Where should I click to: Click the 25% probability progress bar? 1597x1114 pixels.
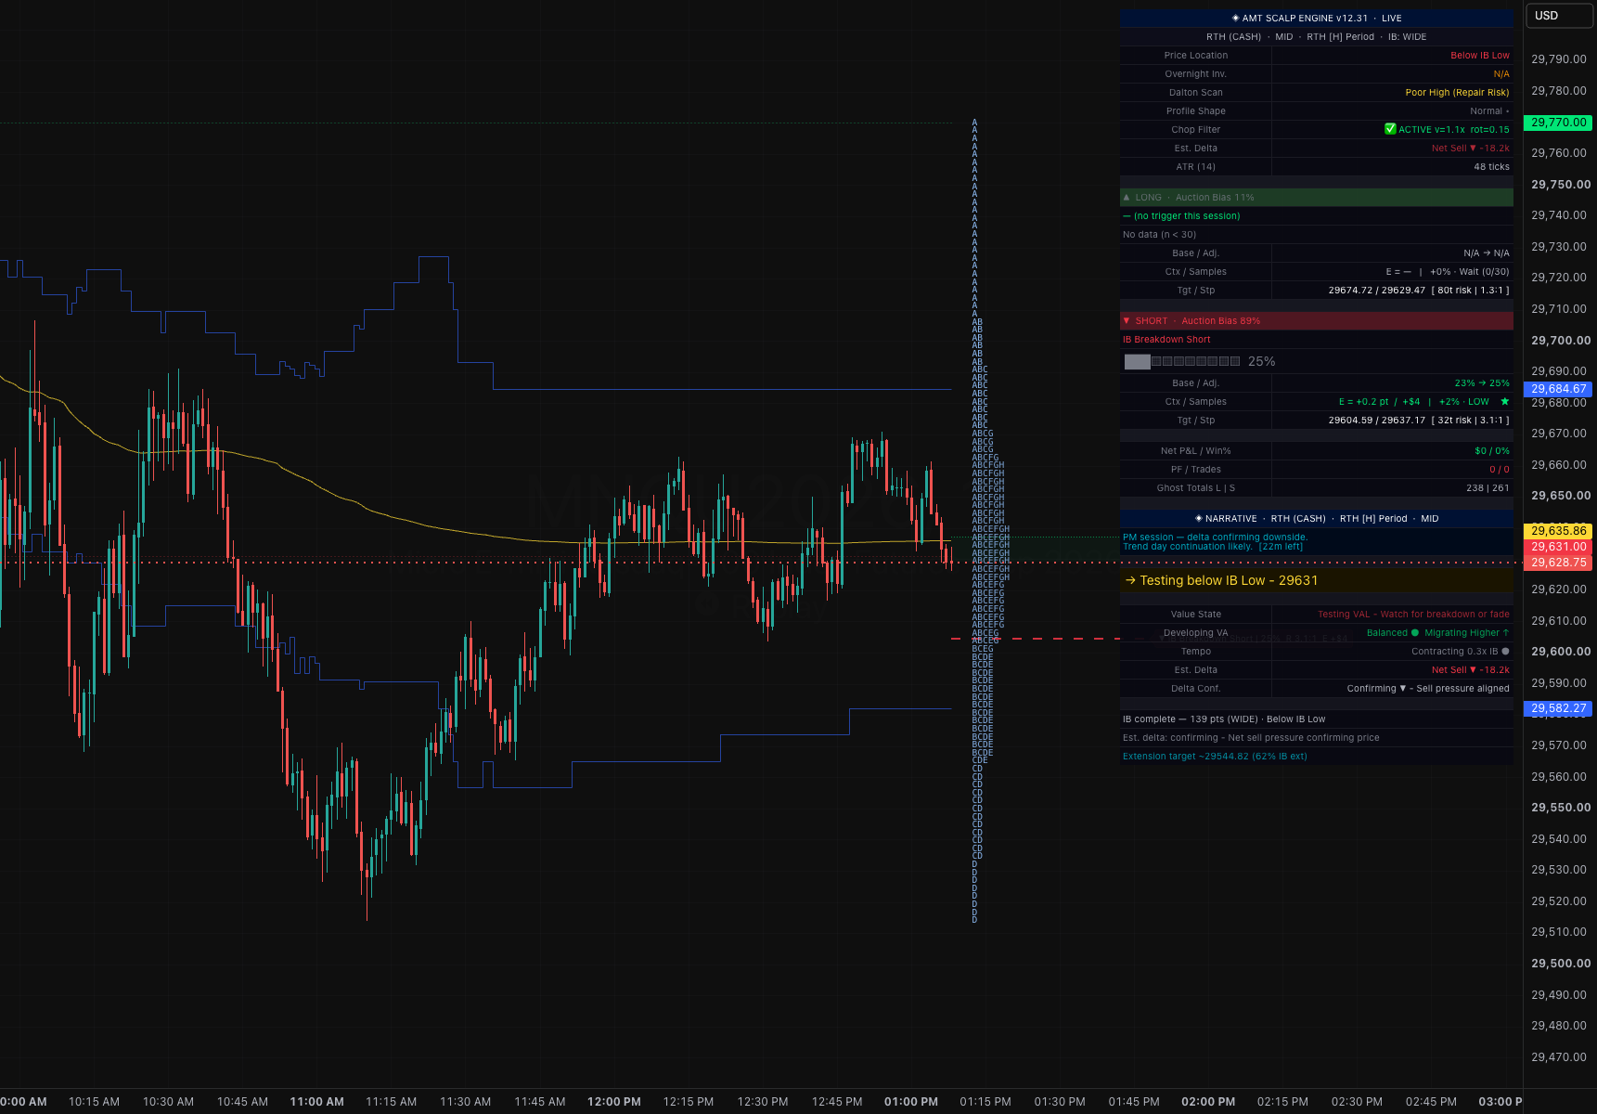click(x=1182, y=361)
